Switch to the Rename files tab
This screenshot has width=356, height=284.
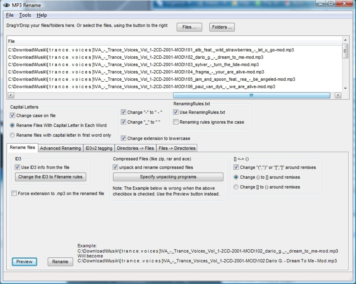pyautogui.click(x=22, y=147)
